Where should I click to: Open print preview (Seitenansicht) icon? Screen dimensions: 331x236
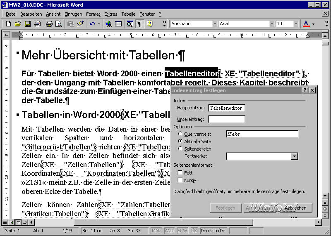tap(59, 24)
